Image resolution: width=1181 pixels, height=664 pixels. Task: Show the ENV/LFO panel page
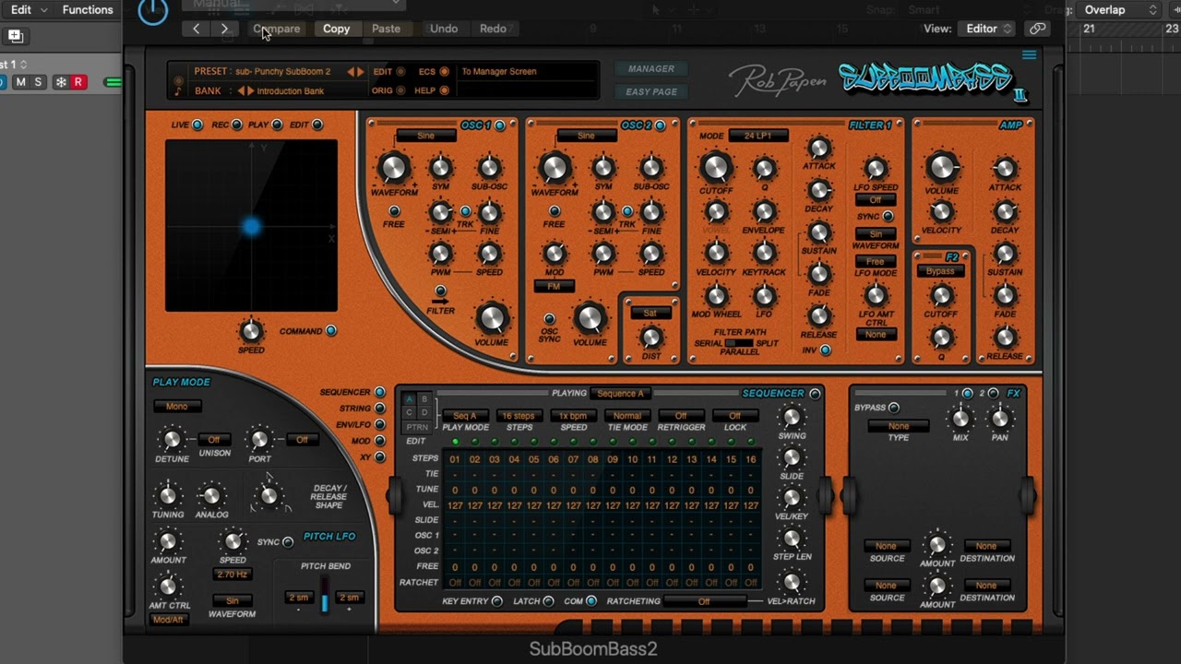(x=379, y=424)
